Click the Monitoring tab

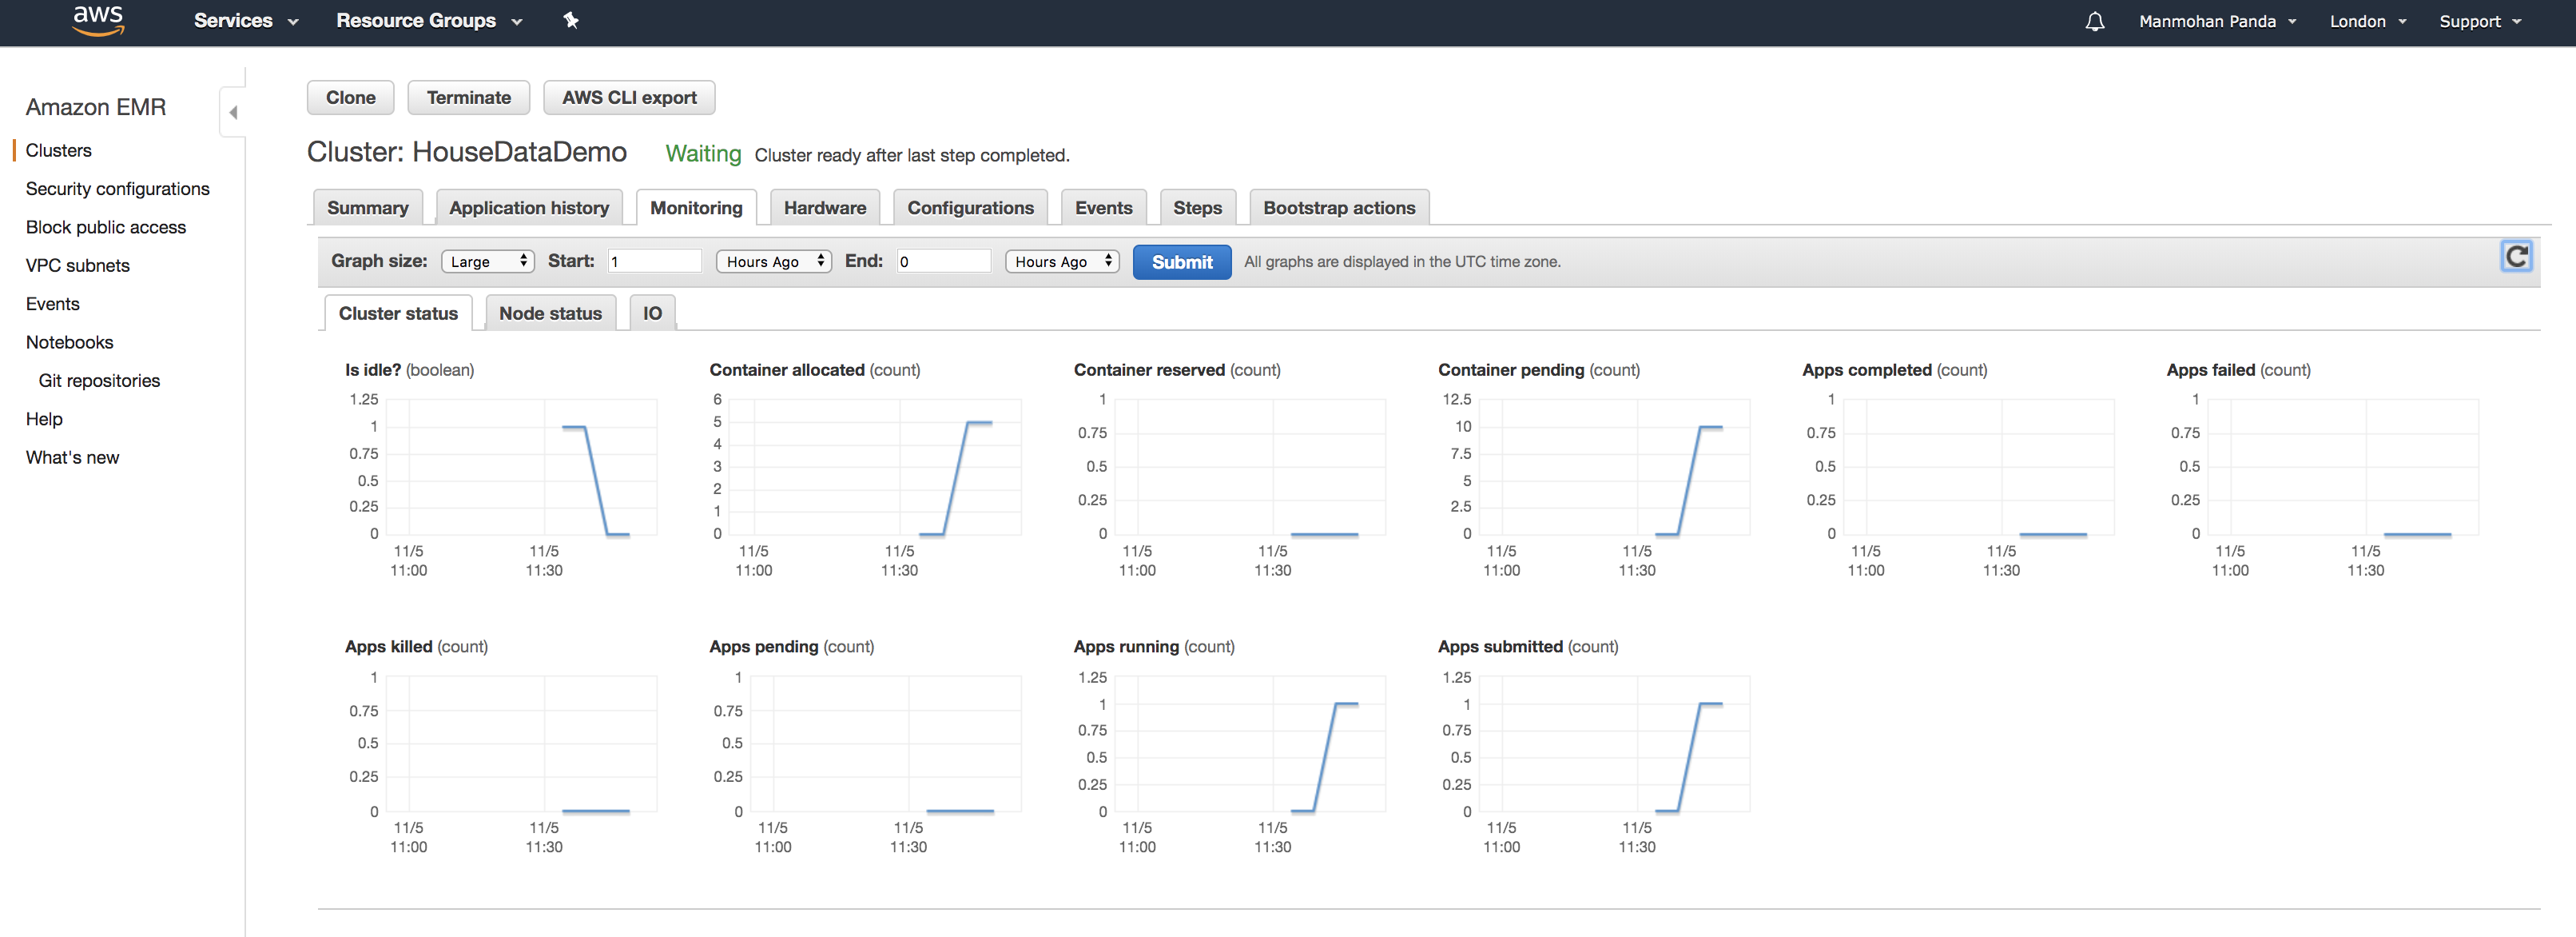(694, 207)
